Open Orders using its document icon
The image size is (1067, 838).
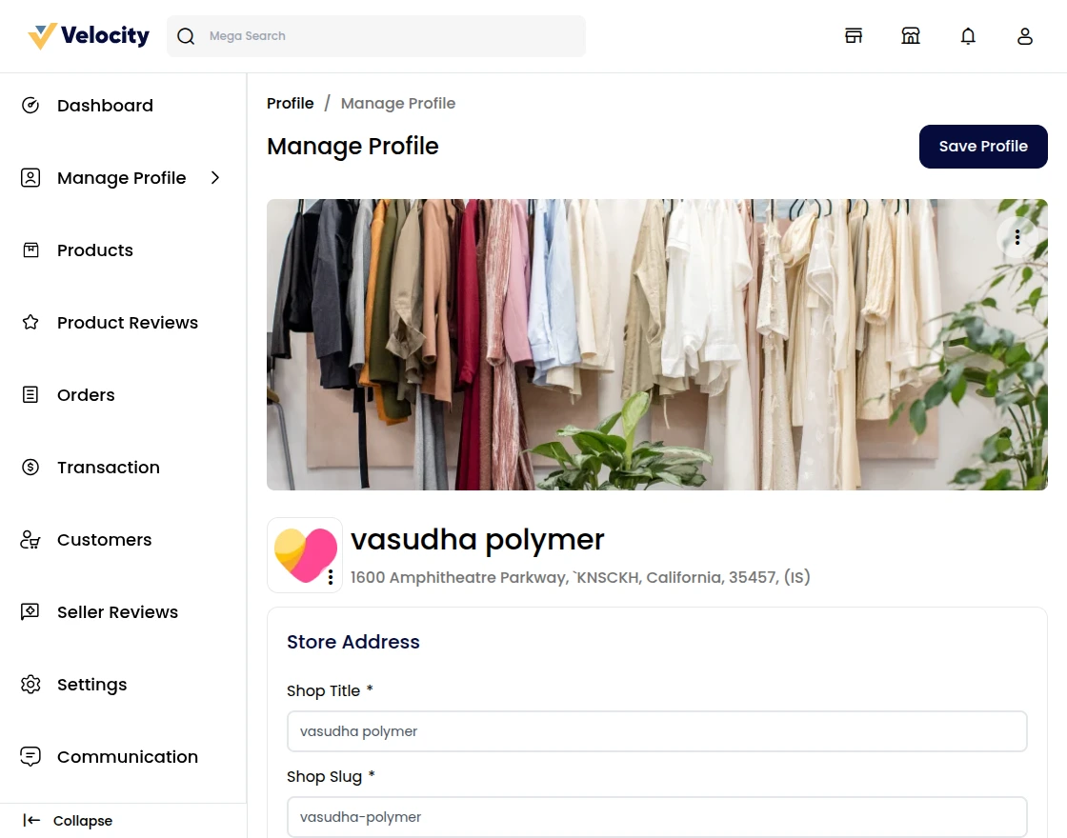30,394
